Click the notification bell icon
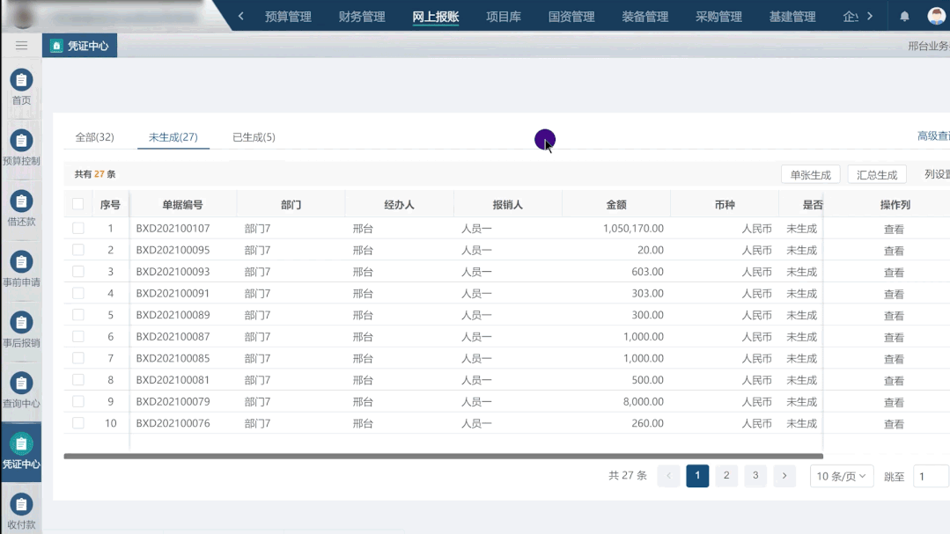Image resolution: width=950 pixels, height=534 pixels. click(x=905, y=15)
